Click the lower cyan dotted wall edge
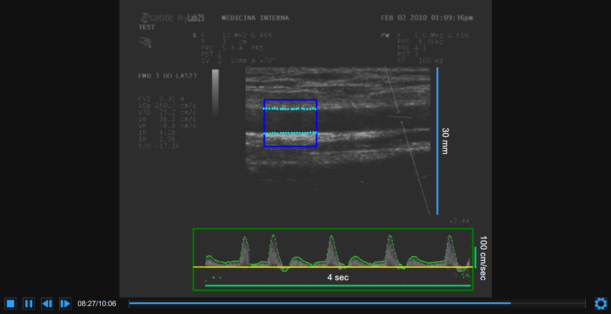The image size is (611, 314). point(290,133)
